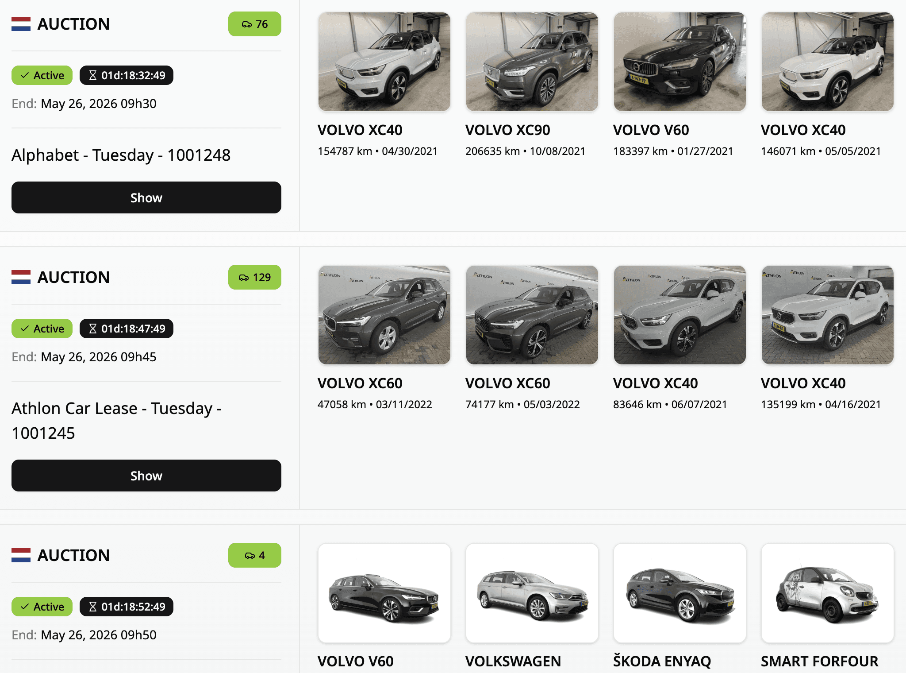Image resolution: width=906 pixels, height=673 pixels.
Task: Open Volvo XC60 74177 km photo
Action: coord(532,315)
